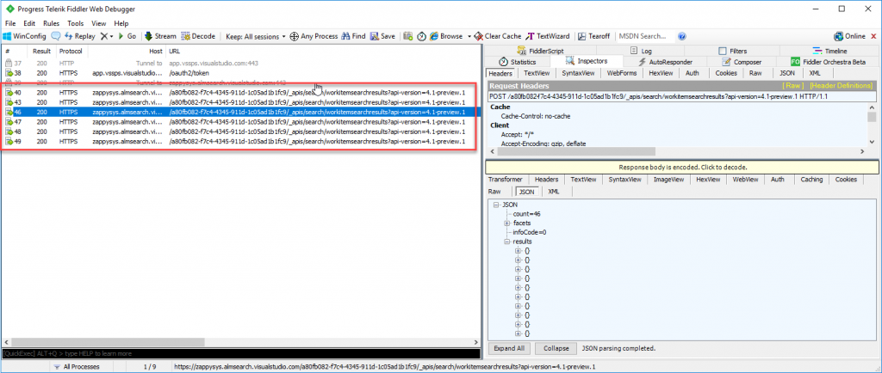Collapse the results JSON node
The width and height of the screenshot is (882, 373).
click(507, 242)
